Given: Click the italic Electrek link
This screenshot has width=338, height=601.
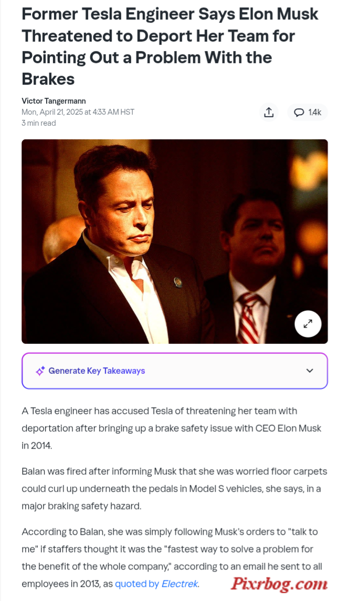Looking at the screenshot, I should coord(180,584).
